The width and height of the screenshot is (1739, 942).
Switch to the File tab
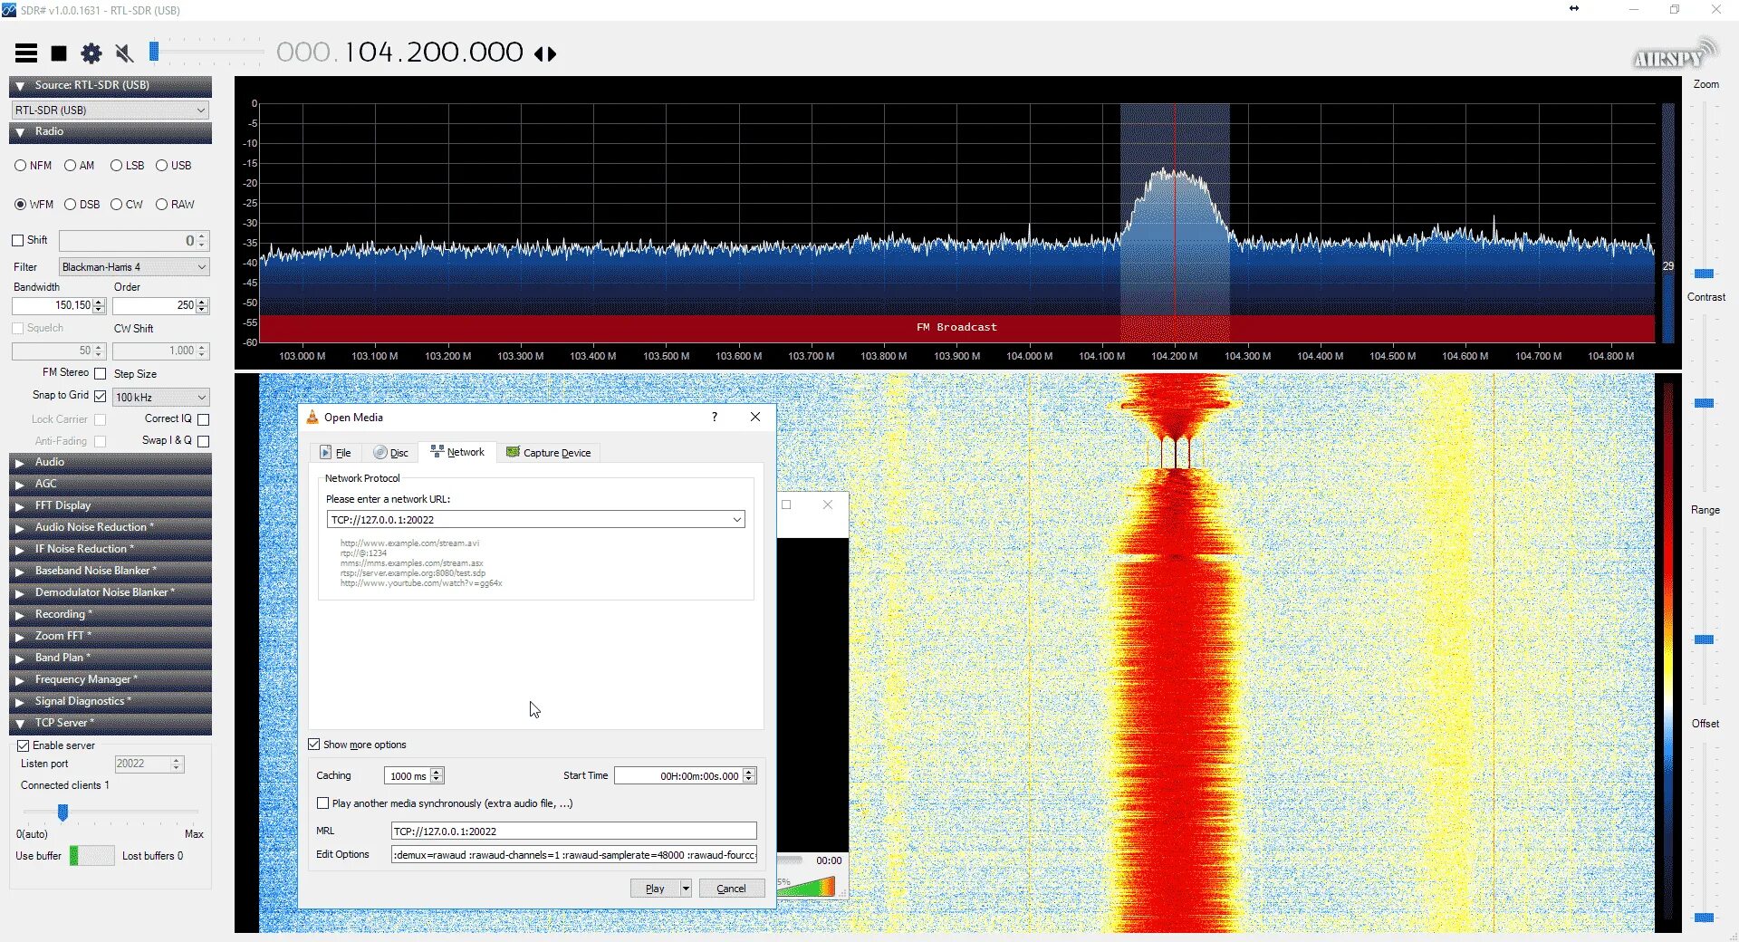336,453
